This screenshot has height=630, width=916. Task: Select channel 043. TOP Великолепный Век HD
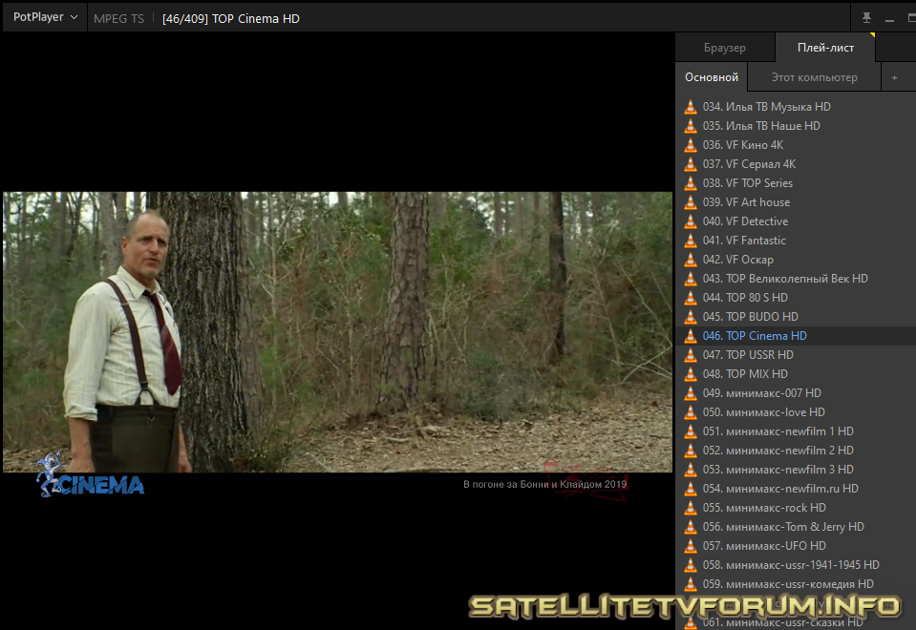click(x=796, y=279)
